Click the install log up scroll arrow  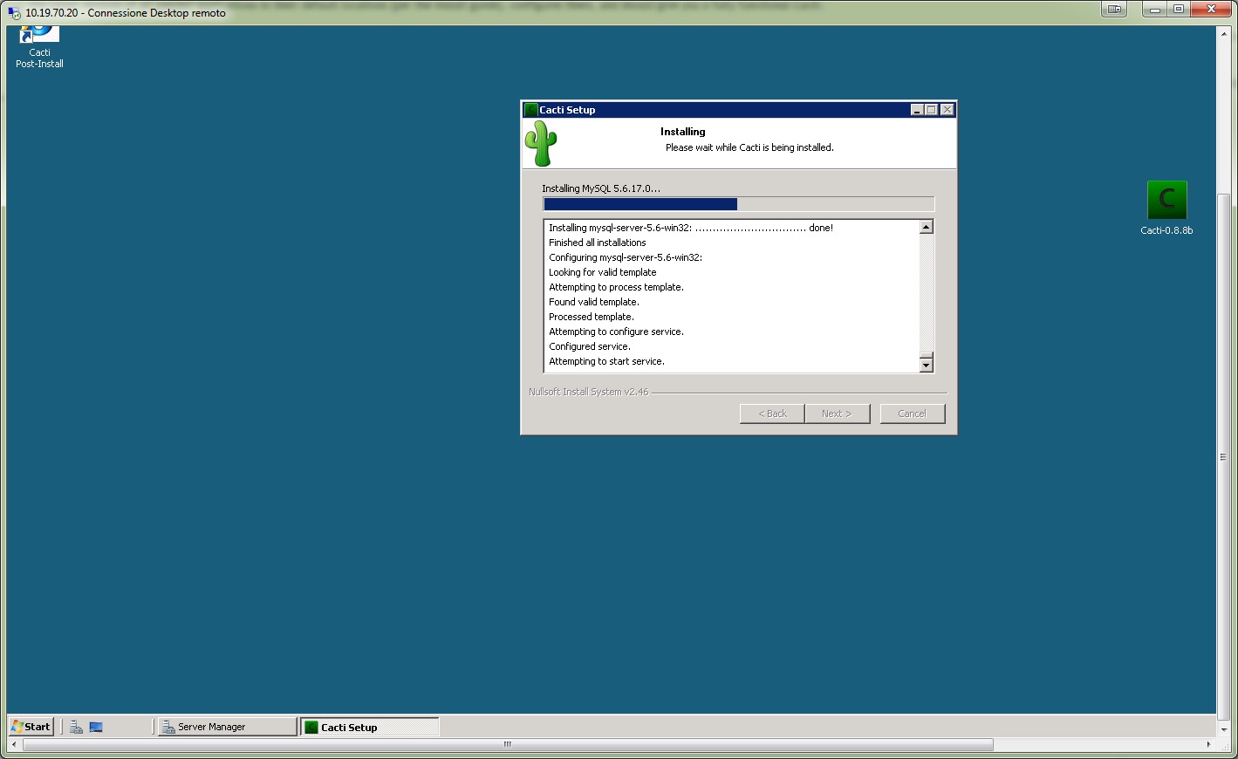click(927, 227)
